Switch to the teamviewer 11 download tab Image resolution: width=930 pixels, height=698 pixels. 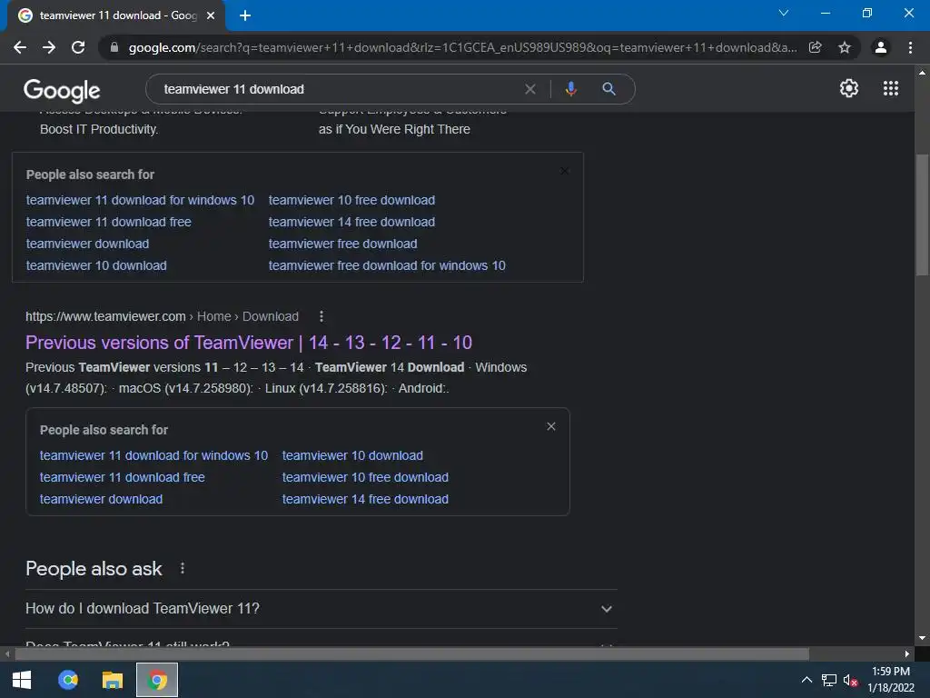click(x=117, y=15)
